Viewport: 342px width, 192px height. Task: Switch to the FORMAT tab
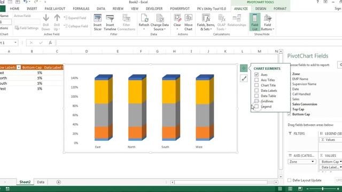pos(280,9)
